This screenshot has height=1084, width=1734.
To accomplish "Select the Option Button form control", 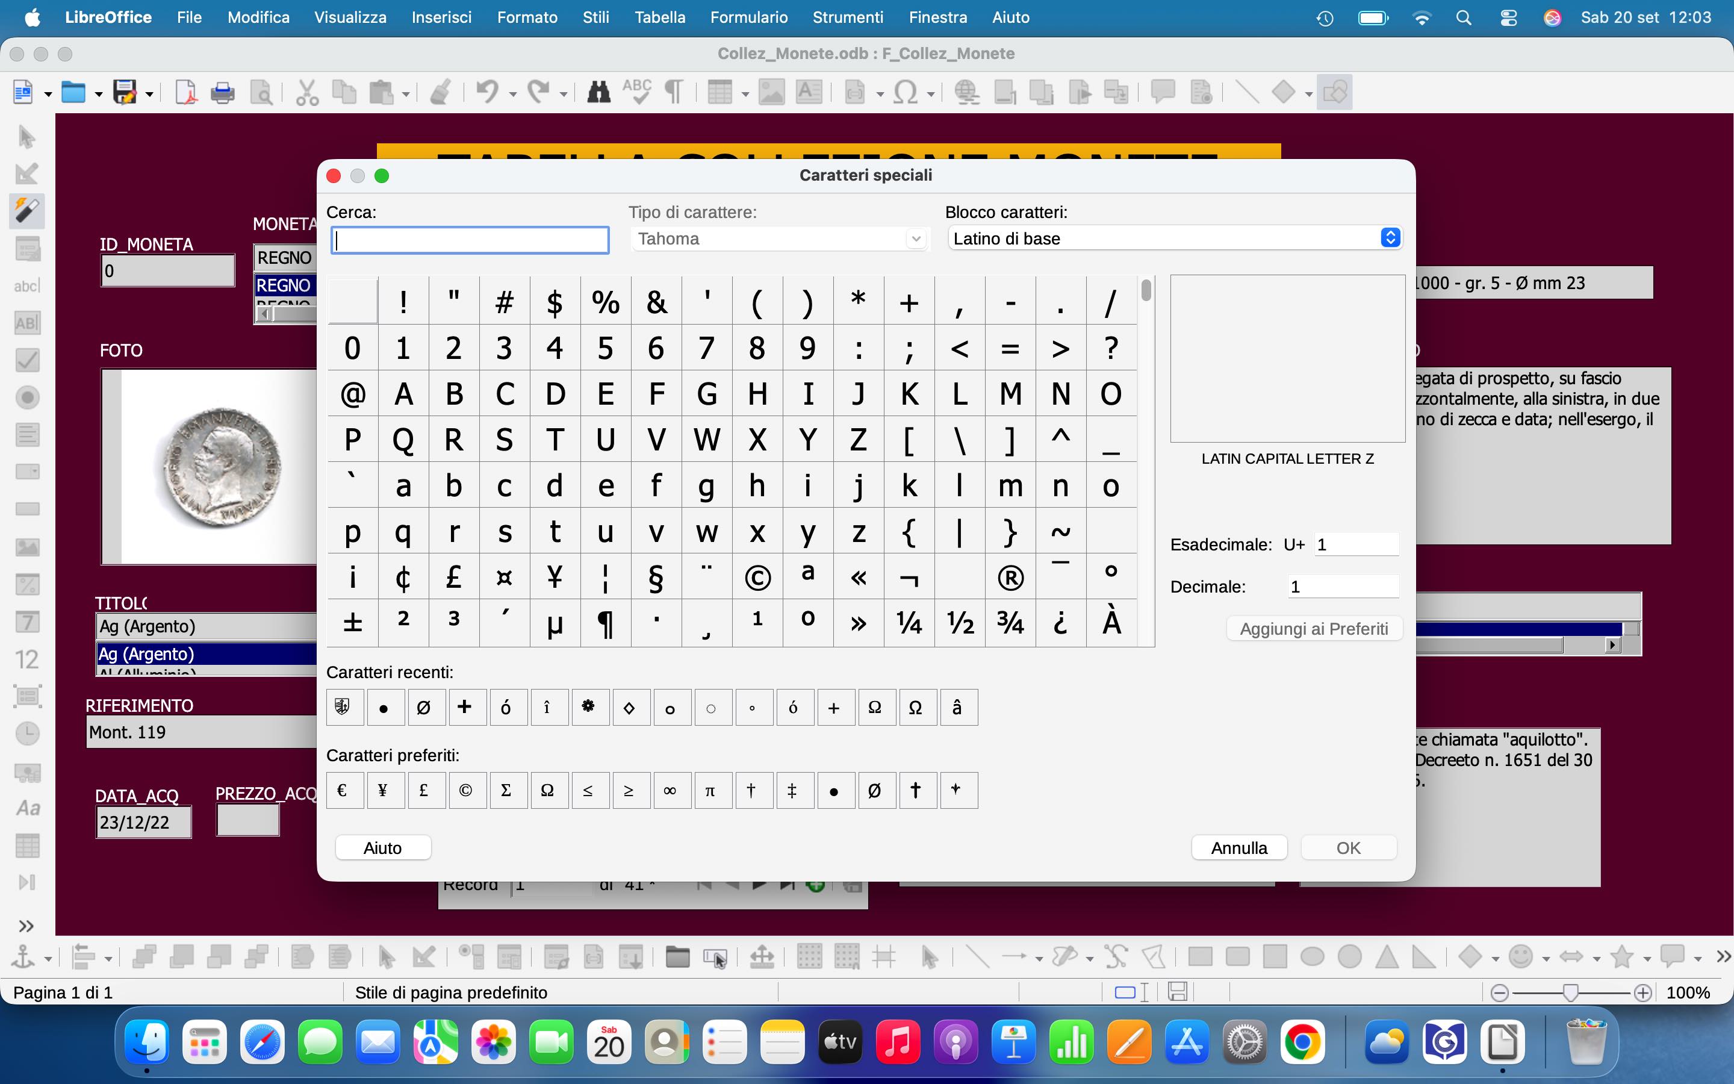I will 27,397.
